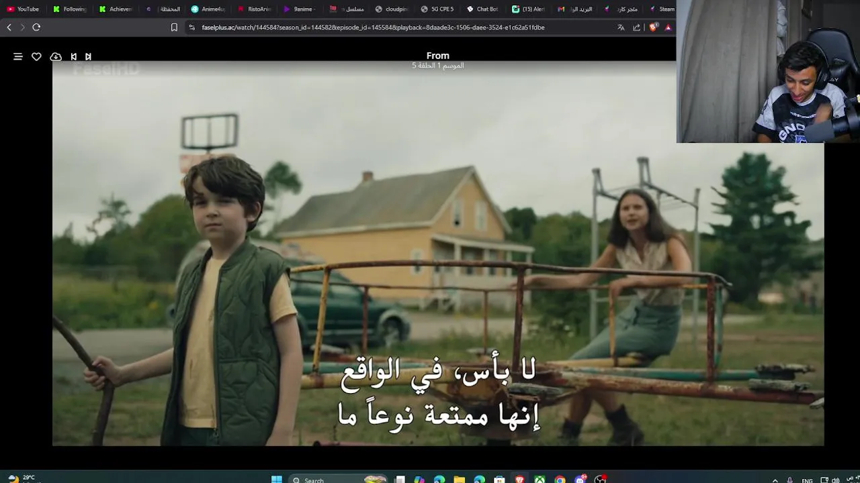This screenshot has height=483, width=860.
Task: Switch to مسلسل tab
Action: (x=347, y=9)
